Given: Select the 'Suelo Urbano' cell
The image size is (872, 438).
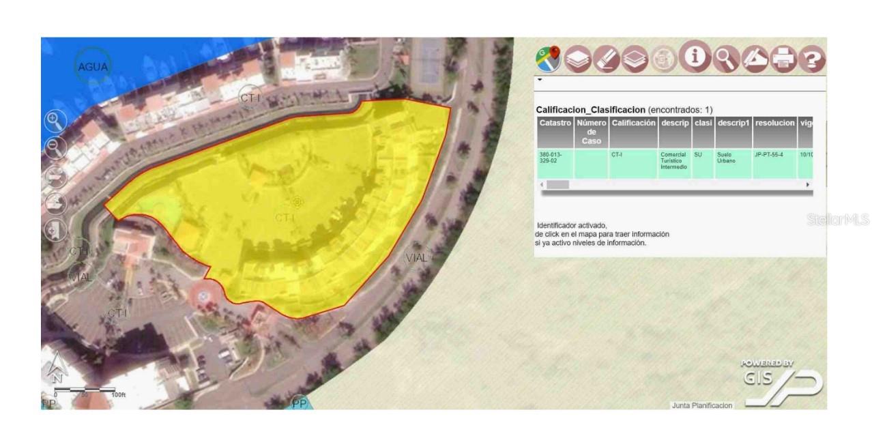Looking at the screenshot, I should click(x=733, y=164).
